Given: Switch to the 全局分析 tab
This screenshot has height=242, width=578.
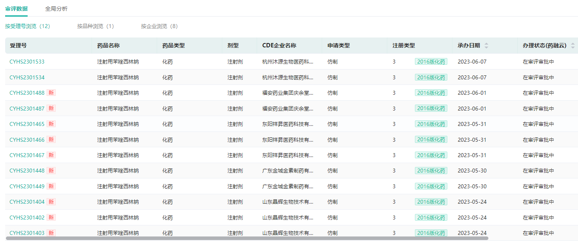Looking at the screenshot, I should [x=56, y=9].
